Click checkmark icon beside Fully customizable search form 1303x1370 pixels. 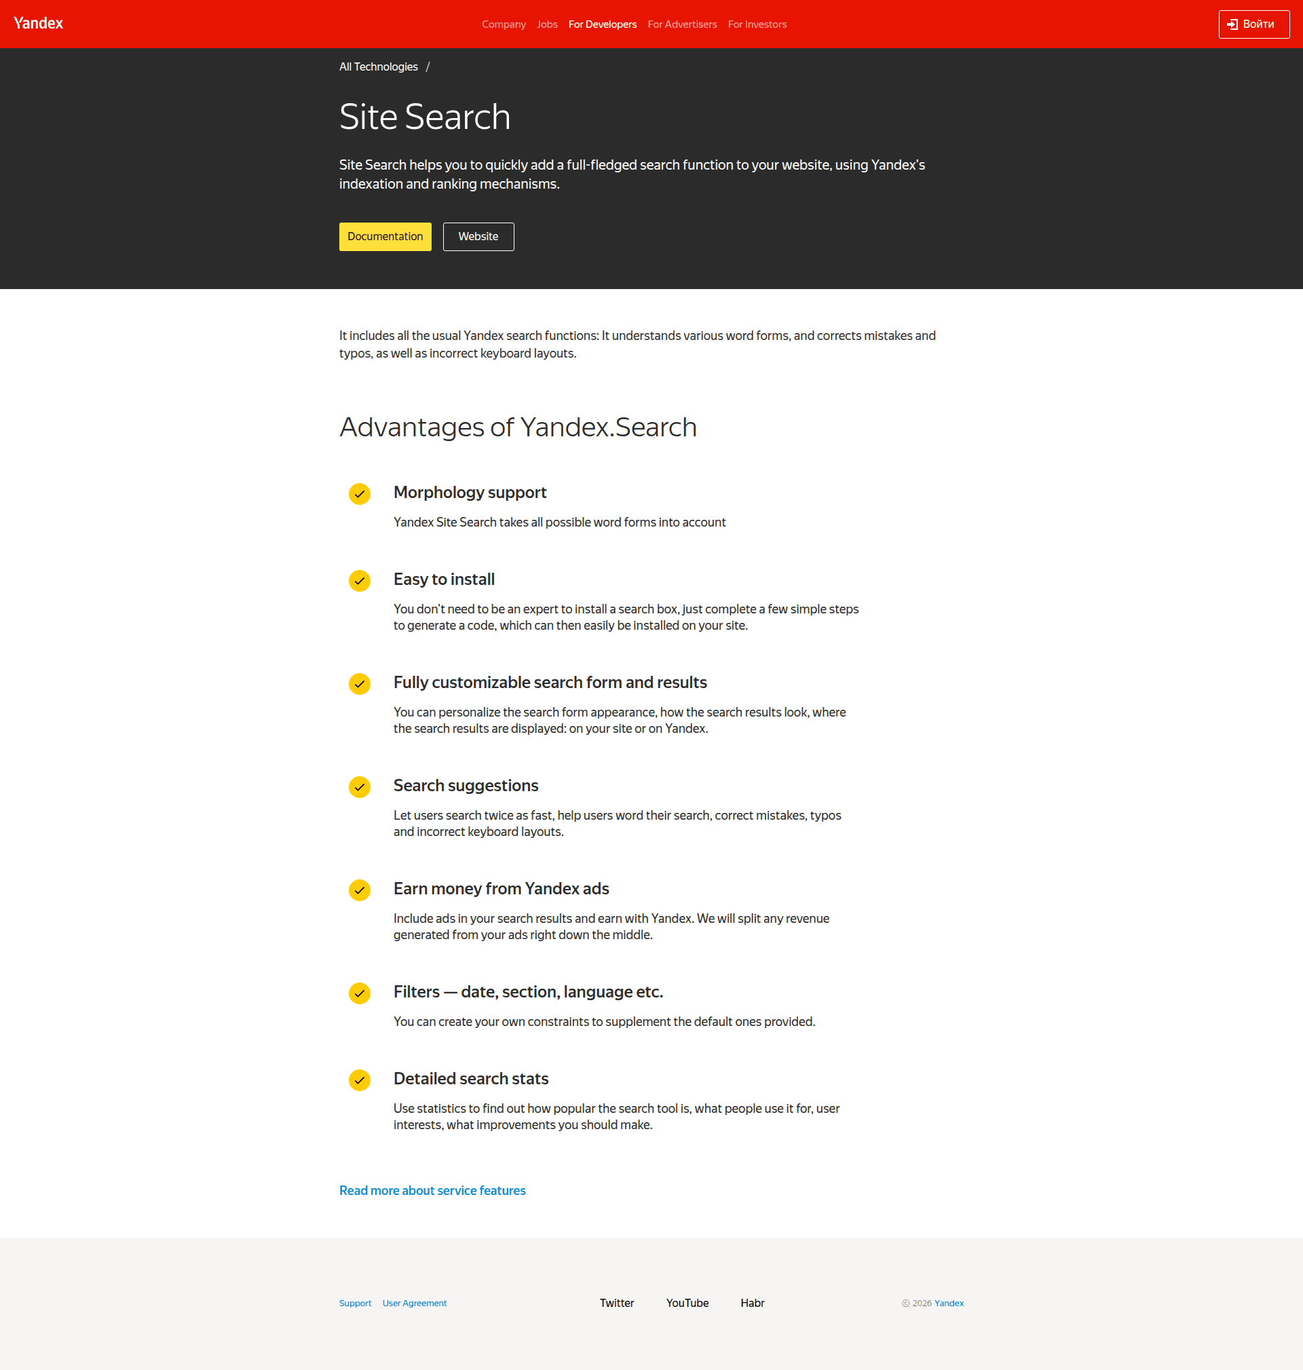pyautogui.click(x=359, y=683)
